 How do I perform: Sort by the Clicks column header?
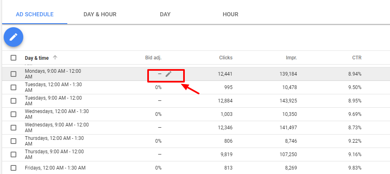coord(226,58)
